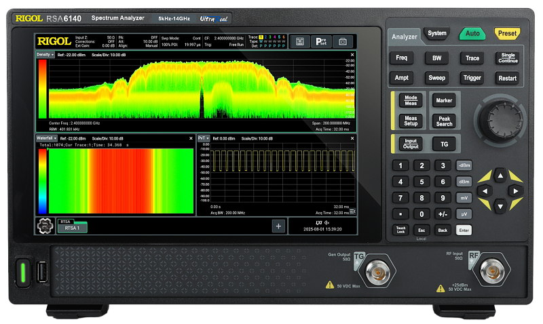The height and width of the screenshot is (324, 543).
Task: Tap the Center Freq 2.400000000 GHz readout
Action: coord(75,123)
